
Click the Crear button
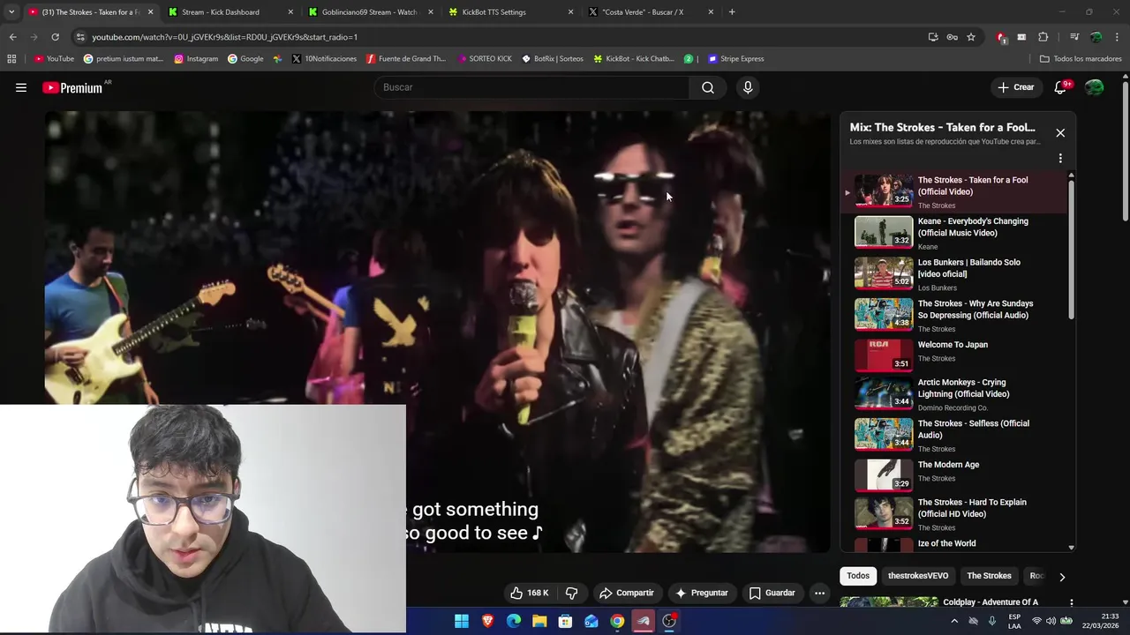(x=1015, y=87)
